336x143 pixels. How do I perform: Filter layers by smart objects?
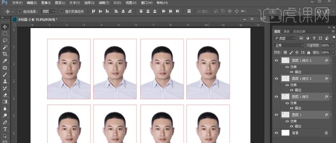pos(327,38)
